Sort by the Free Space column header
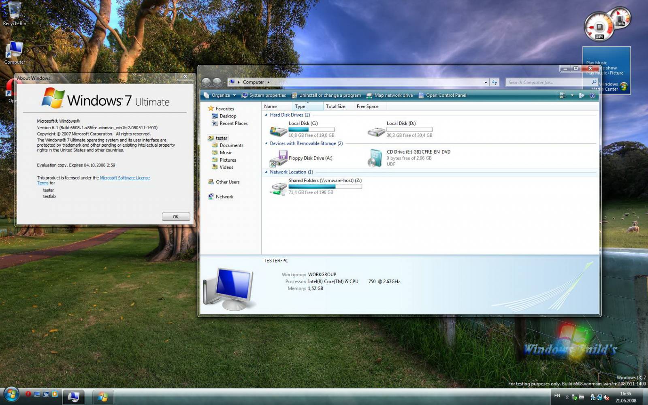Image resolution: width=648 pixels, height=405 pixels. 370,107
